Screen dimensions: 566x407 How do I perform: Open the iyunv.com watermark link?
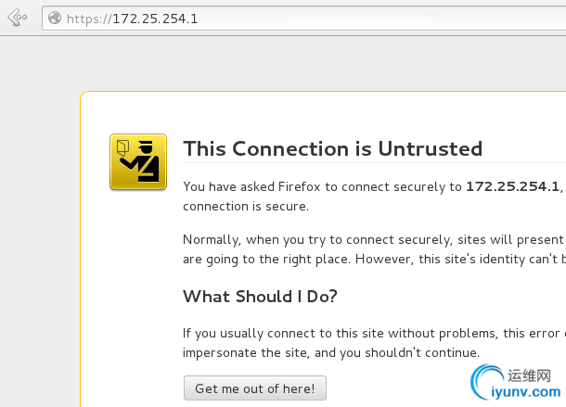click(x=526, y=392)
